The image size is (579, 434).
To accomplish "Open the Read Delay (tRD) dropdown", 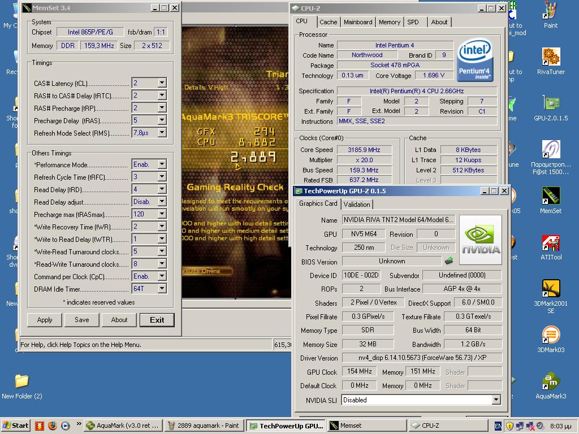I will [x=162, y=189].
